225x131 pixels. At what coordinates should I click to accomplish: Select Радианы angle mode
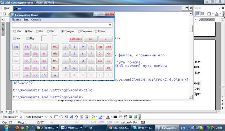pyautogui.click(x=79, y=31)
